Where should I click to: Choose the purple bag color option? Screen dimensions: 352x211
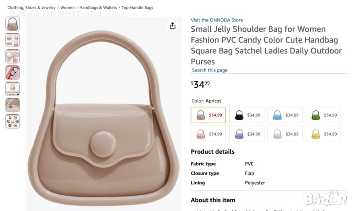pyautogui.click(x=246, y=134)
